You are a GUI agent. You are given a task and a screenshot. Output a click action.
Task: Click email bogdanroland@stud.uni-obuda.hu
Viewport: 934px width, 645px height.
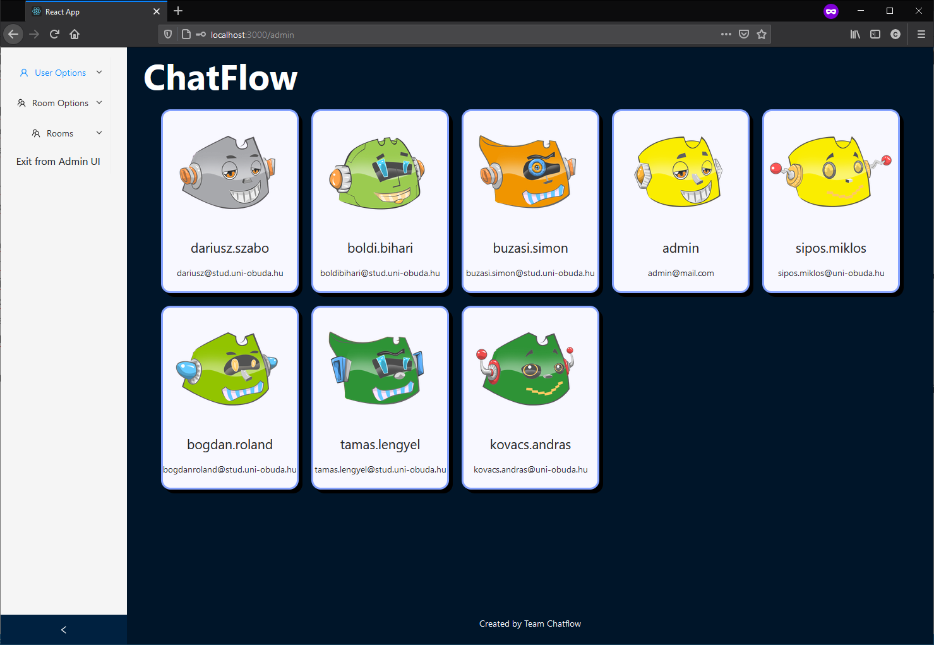[x=230, y=470]
